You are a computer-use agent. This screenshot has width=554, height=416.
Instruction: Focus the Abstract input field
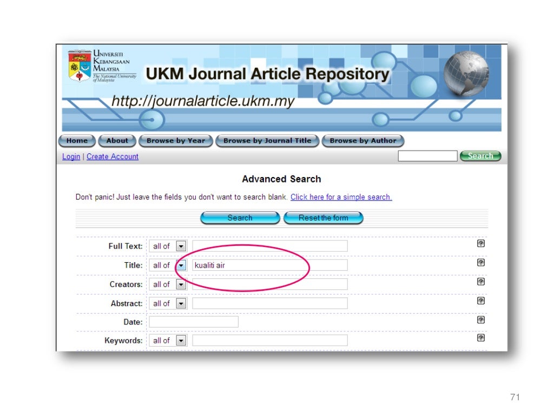(x=270, y=303)
